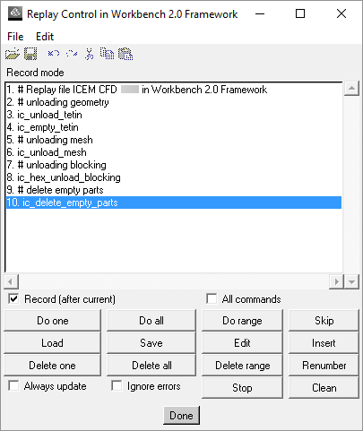Click the scroll left arrow of the command list

coord(11,281)
